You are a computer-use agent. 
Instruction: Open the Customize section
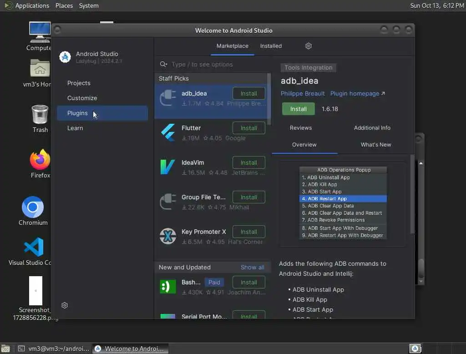[x=102, y=98]
